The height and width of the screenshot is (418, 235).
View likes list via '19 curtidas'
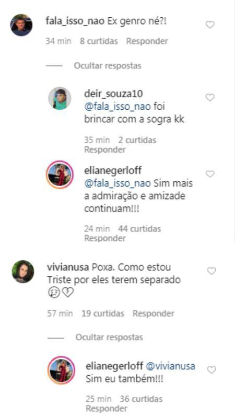click(x=103, y=313)
